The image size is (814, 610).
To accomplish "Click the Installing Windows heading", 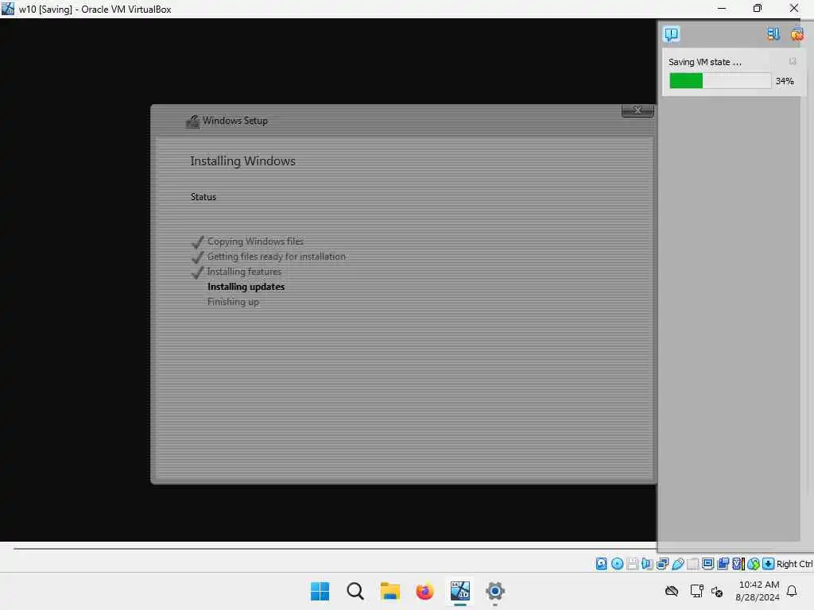I will (x=242, y=160).
